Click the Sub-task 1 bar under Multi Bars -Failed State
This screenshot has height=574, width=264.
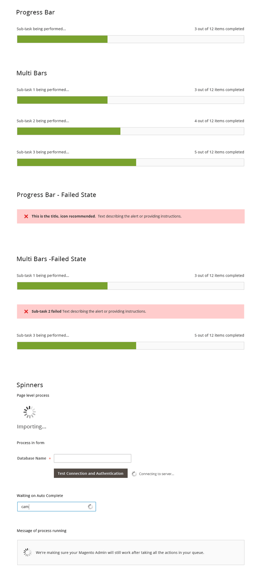130,286
